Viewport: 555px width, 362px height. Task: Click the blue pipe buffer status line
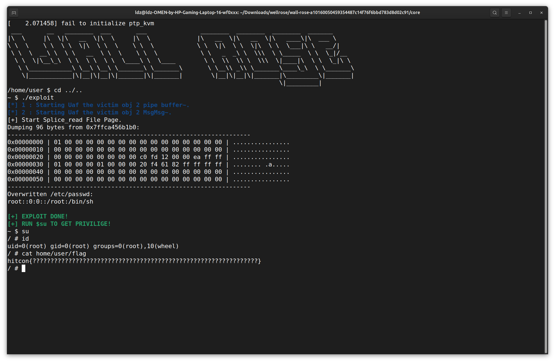[x=98, y=105]
